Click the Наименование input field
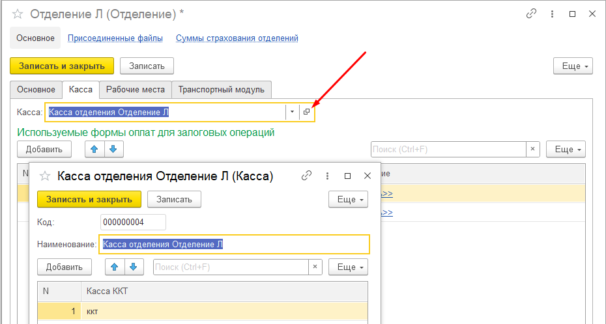Image resolution: width=606 pixels, height=324 pixels. click(x=235, y=244)
